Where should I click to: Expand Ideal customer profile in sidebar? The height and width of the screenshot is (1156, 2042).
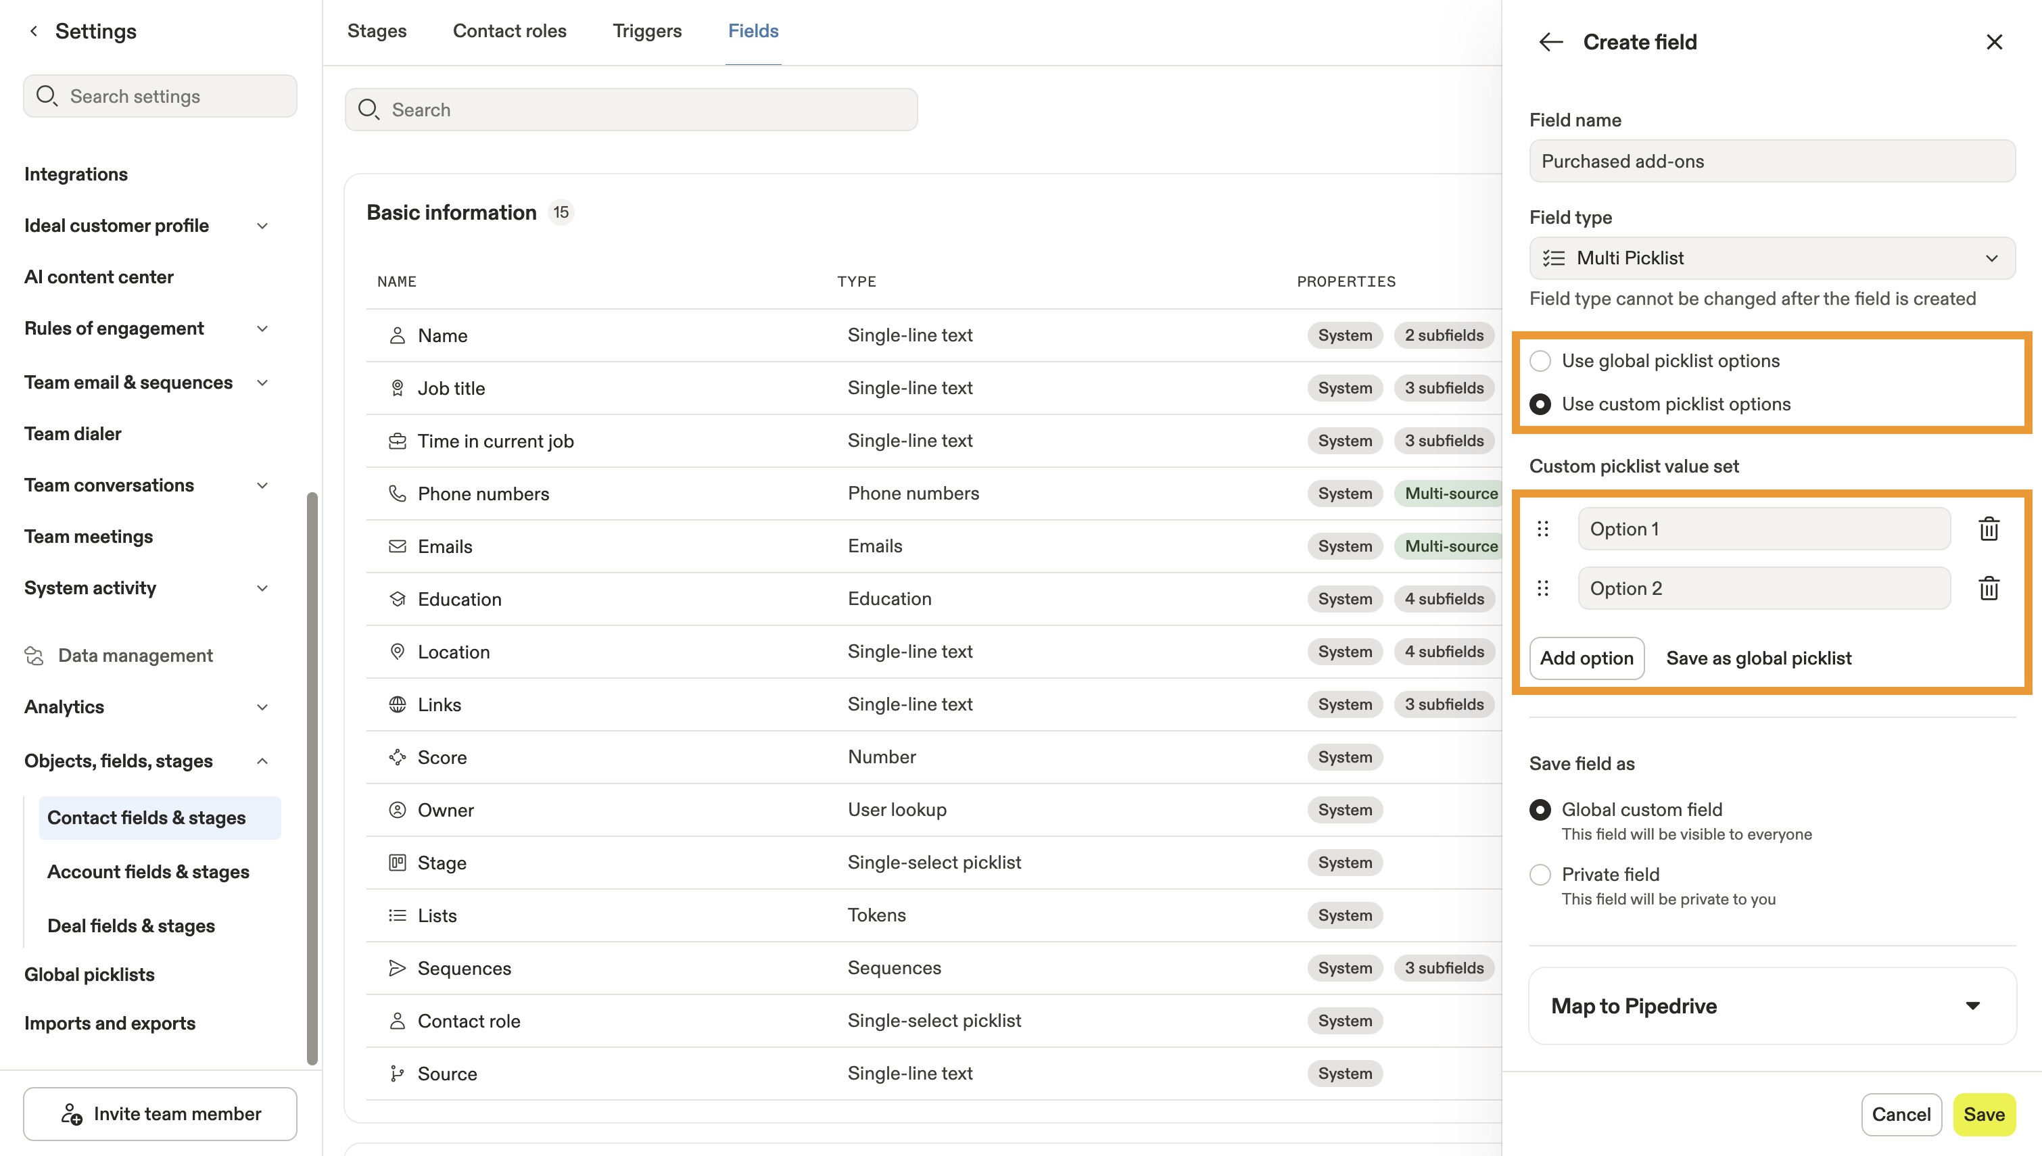pyautogui.click(x=262, y=226)
